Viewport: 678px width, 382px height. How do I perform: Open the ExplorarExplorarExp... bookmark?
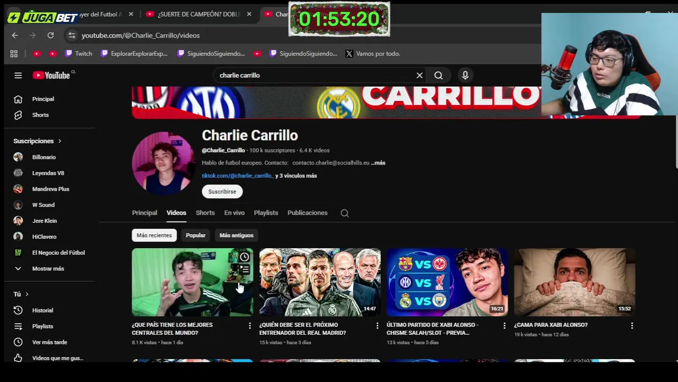(x=134, y=54)
